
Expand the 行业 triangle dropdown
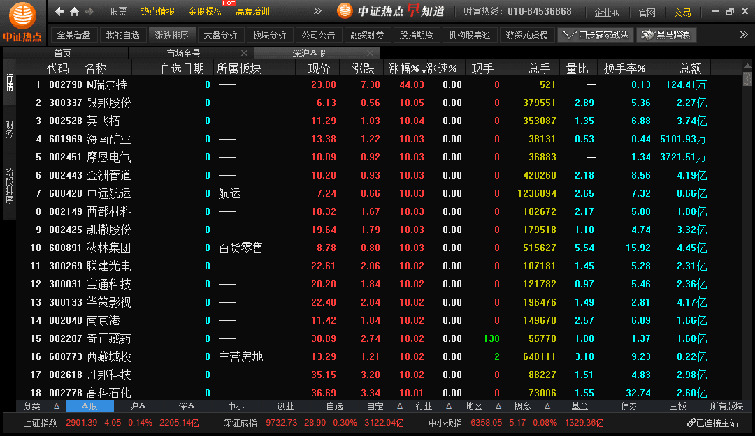tap(449, 406)
